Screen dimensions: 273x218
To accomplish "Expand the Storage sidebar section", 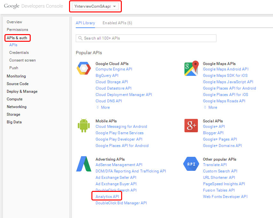I will (13, 114).
